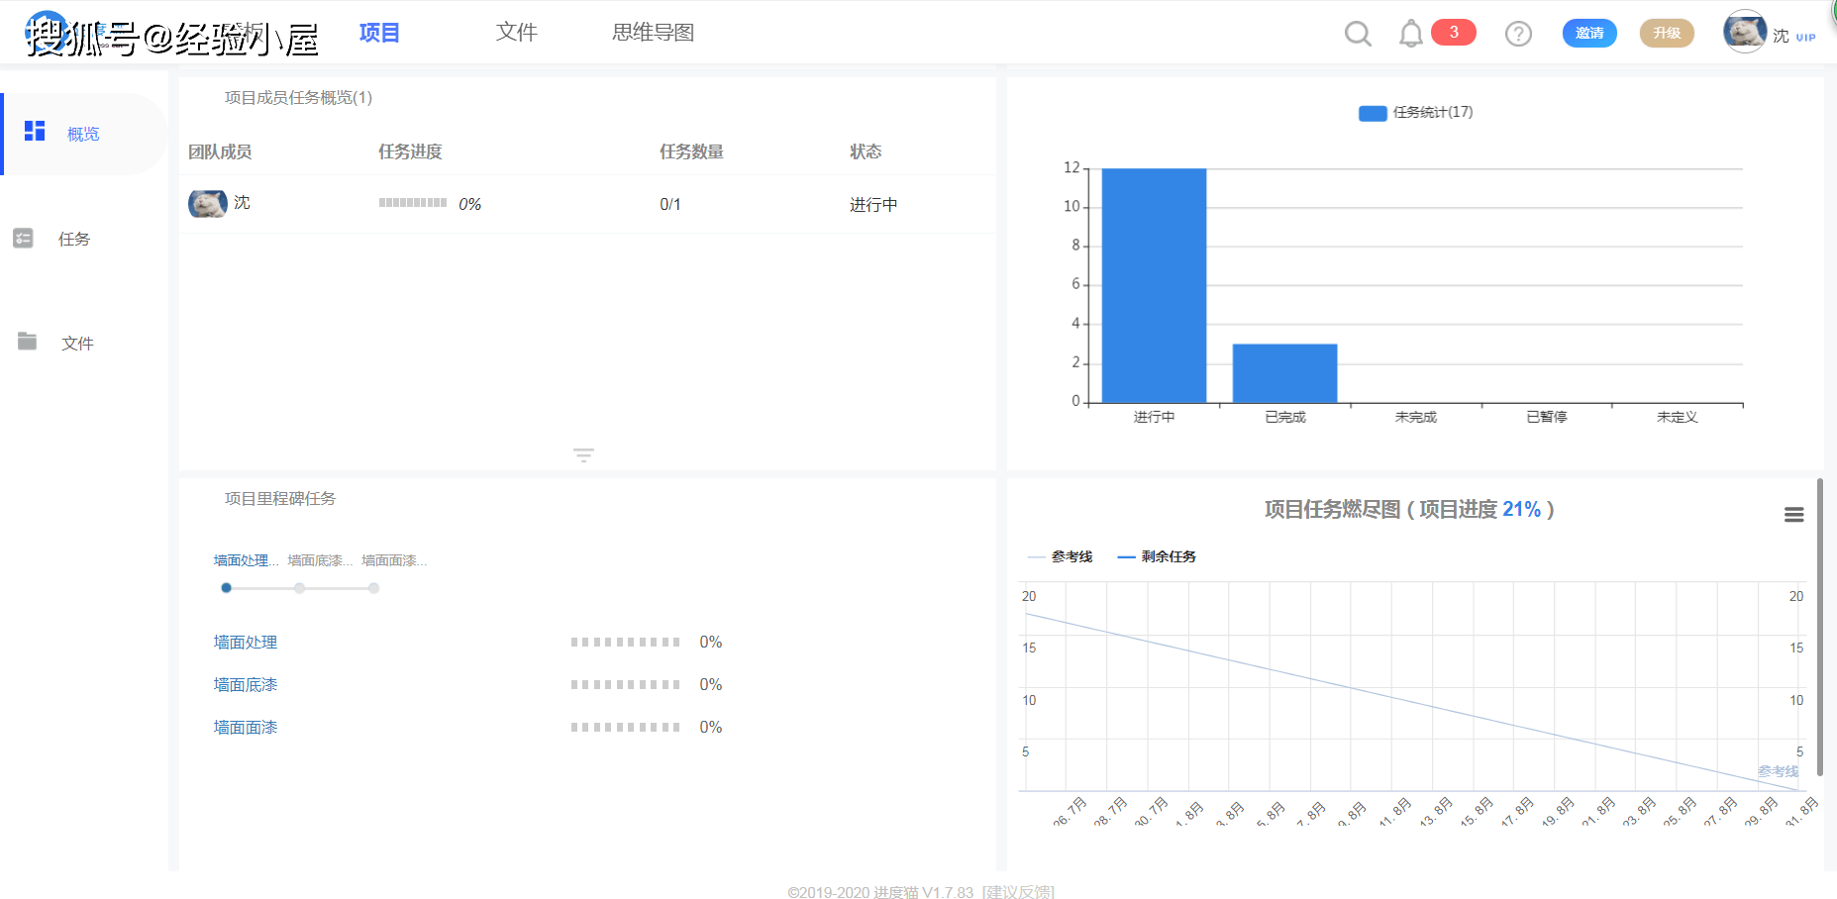Switch to the 文件 top tab
This screenshot has height=899, width=1837.
pos(516,33)
